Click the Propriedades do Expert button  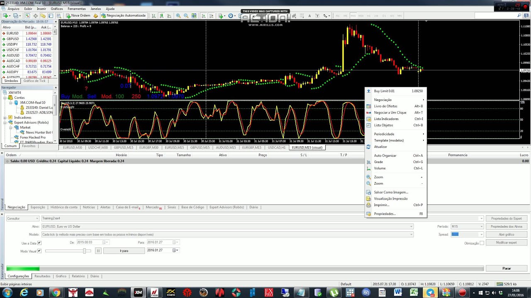pyautogui.click(x=507, y=219)
